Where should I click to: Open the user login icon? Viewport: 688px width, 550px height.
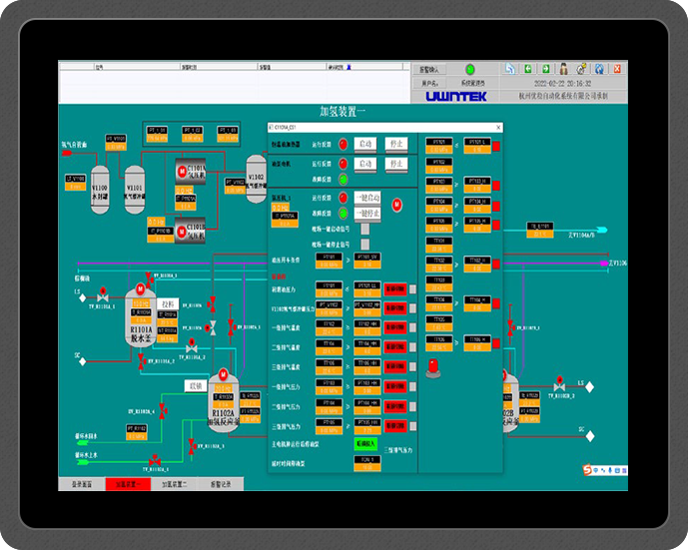(x=563, y=69)
